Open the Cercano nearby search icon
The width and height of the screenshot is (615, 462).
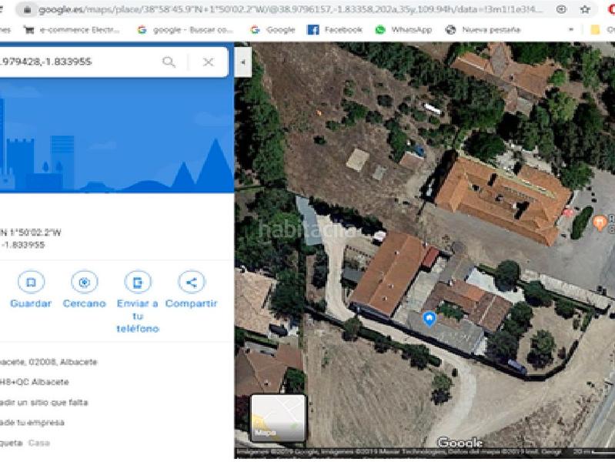click(85, 283)
